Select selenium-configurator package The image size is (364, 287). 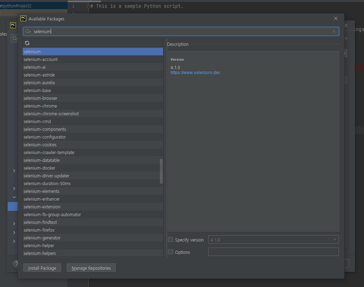(93, 137)
